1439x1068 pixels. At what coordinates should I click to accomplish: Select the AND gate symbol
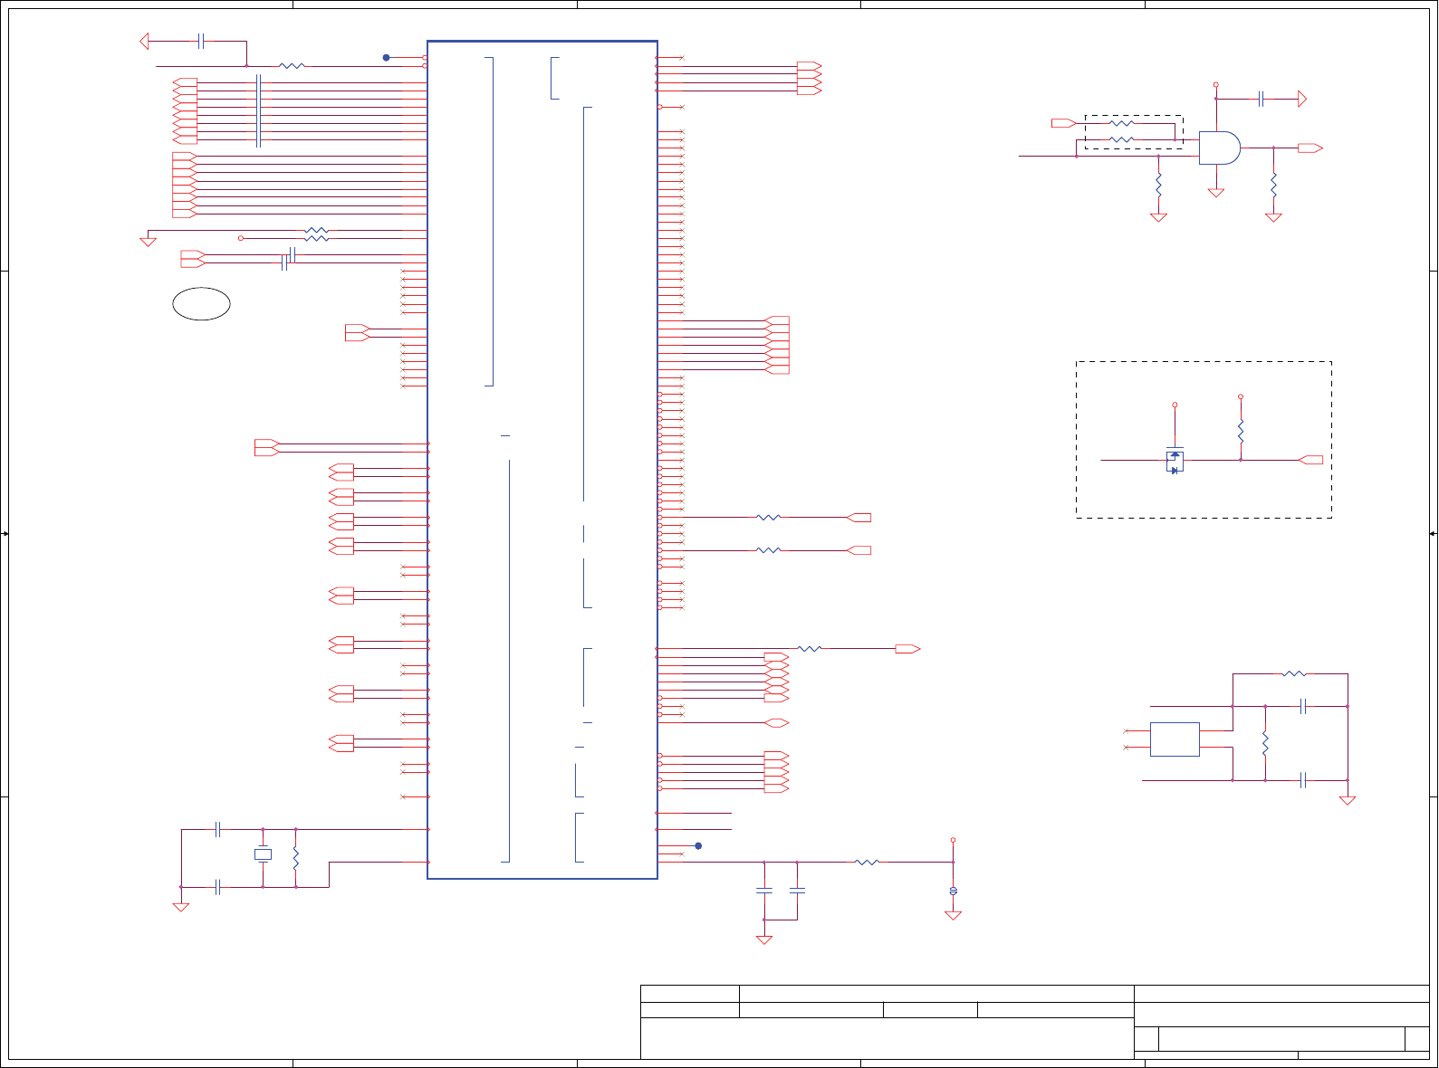[1220, 148]
